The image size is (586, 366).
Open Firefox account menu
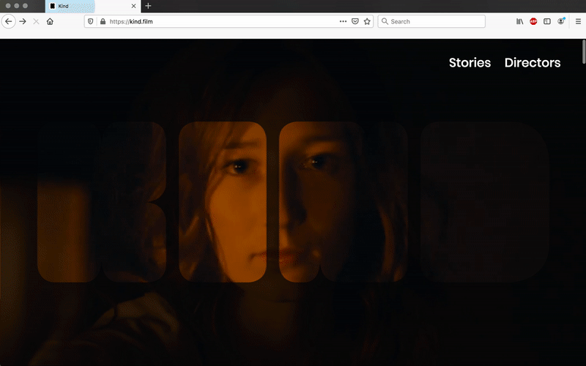(x=561, y=21)
